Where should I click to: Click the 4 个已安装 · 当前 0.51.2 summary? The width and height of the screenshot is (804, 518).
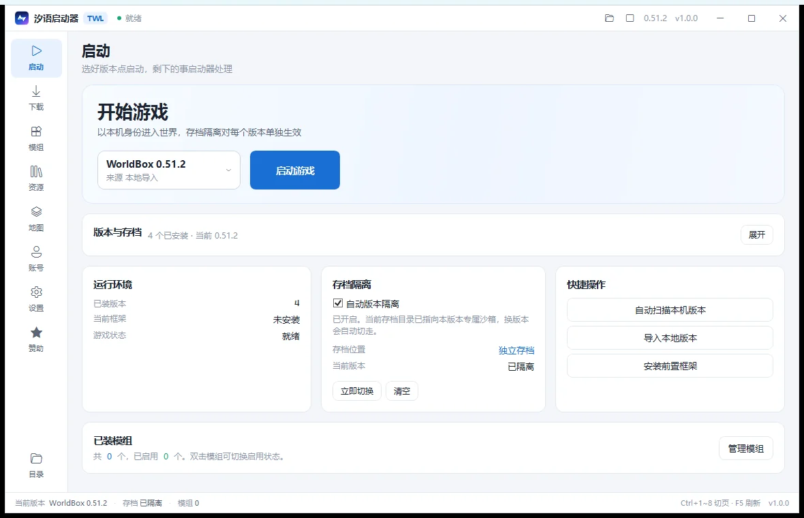(193, 236)
